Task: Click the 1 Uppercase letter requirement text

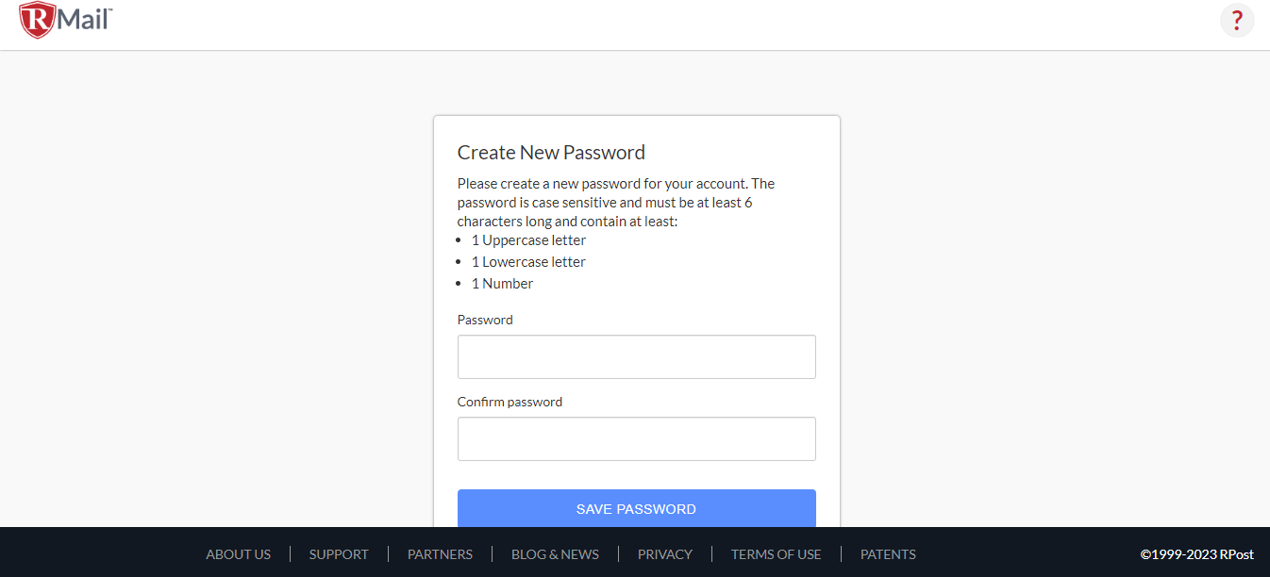Action: click(x=528, y=240)
